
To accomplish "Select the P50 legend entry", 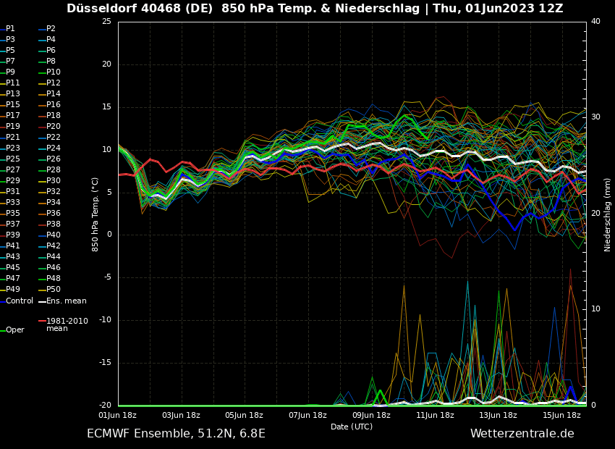I will click(x=54, y=290).
